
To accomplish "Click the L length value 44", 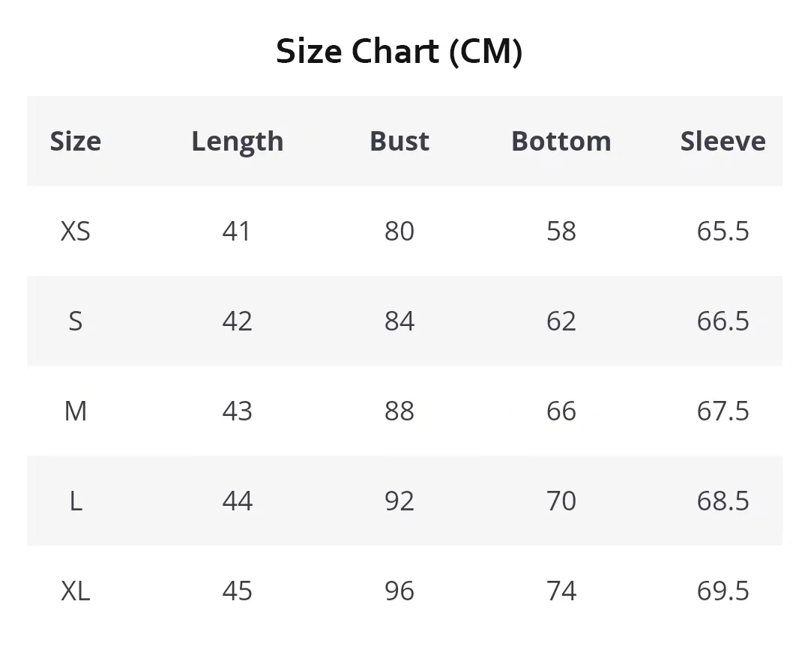I will point(238,501).
